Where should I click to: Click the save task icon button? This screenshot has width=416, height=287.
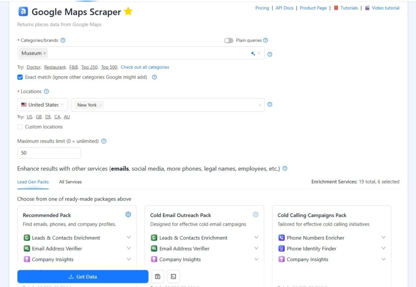158,276
